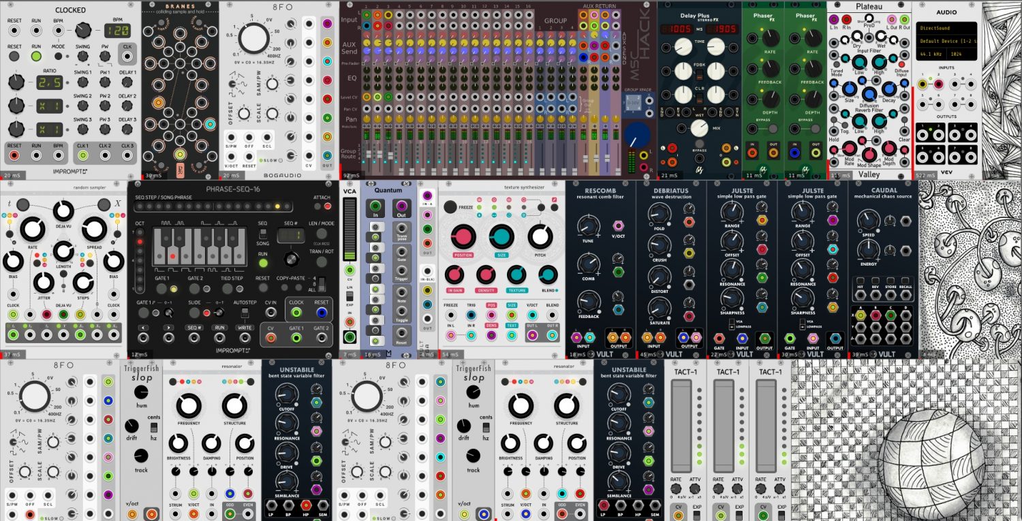Click the CLK 1 output jack on Clocked
Image resolution: width=1022 pixels, height=521 pixels.
coord(82,157)
